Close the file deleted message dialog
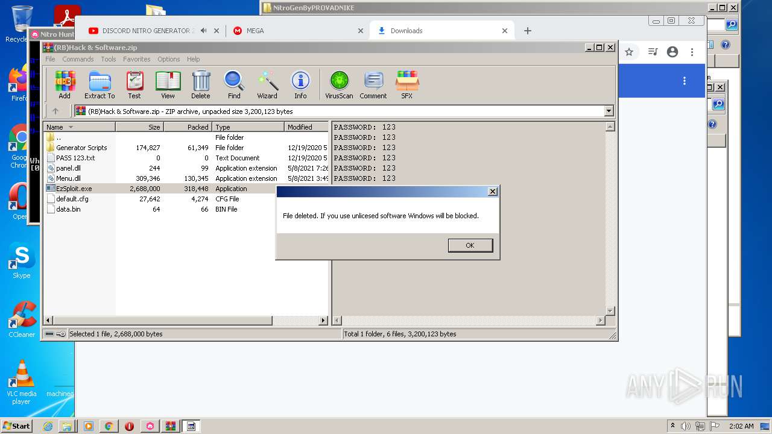This screenshot has height=434, width=772. [493, 191]
